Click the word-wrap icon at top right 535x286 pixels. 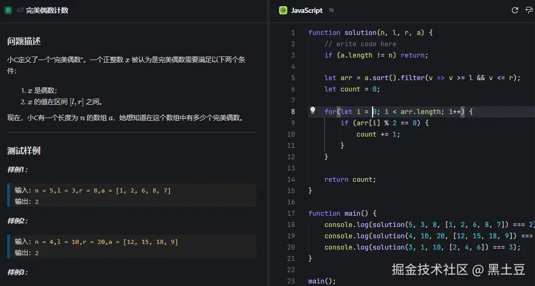[x=529, y=10]
